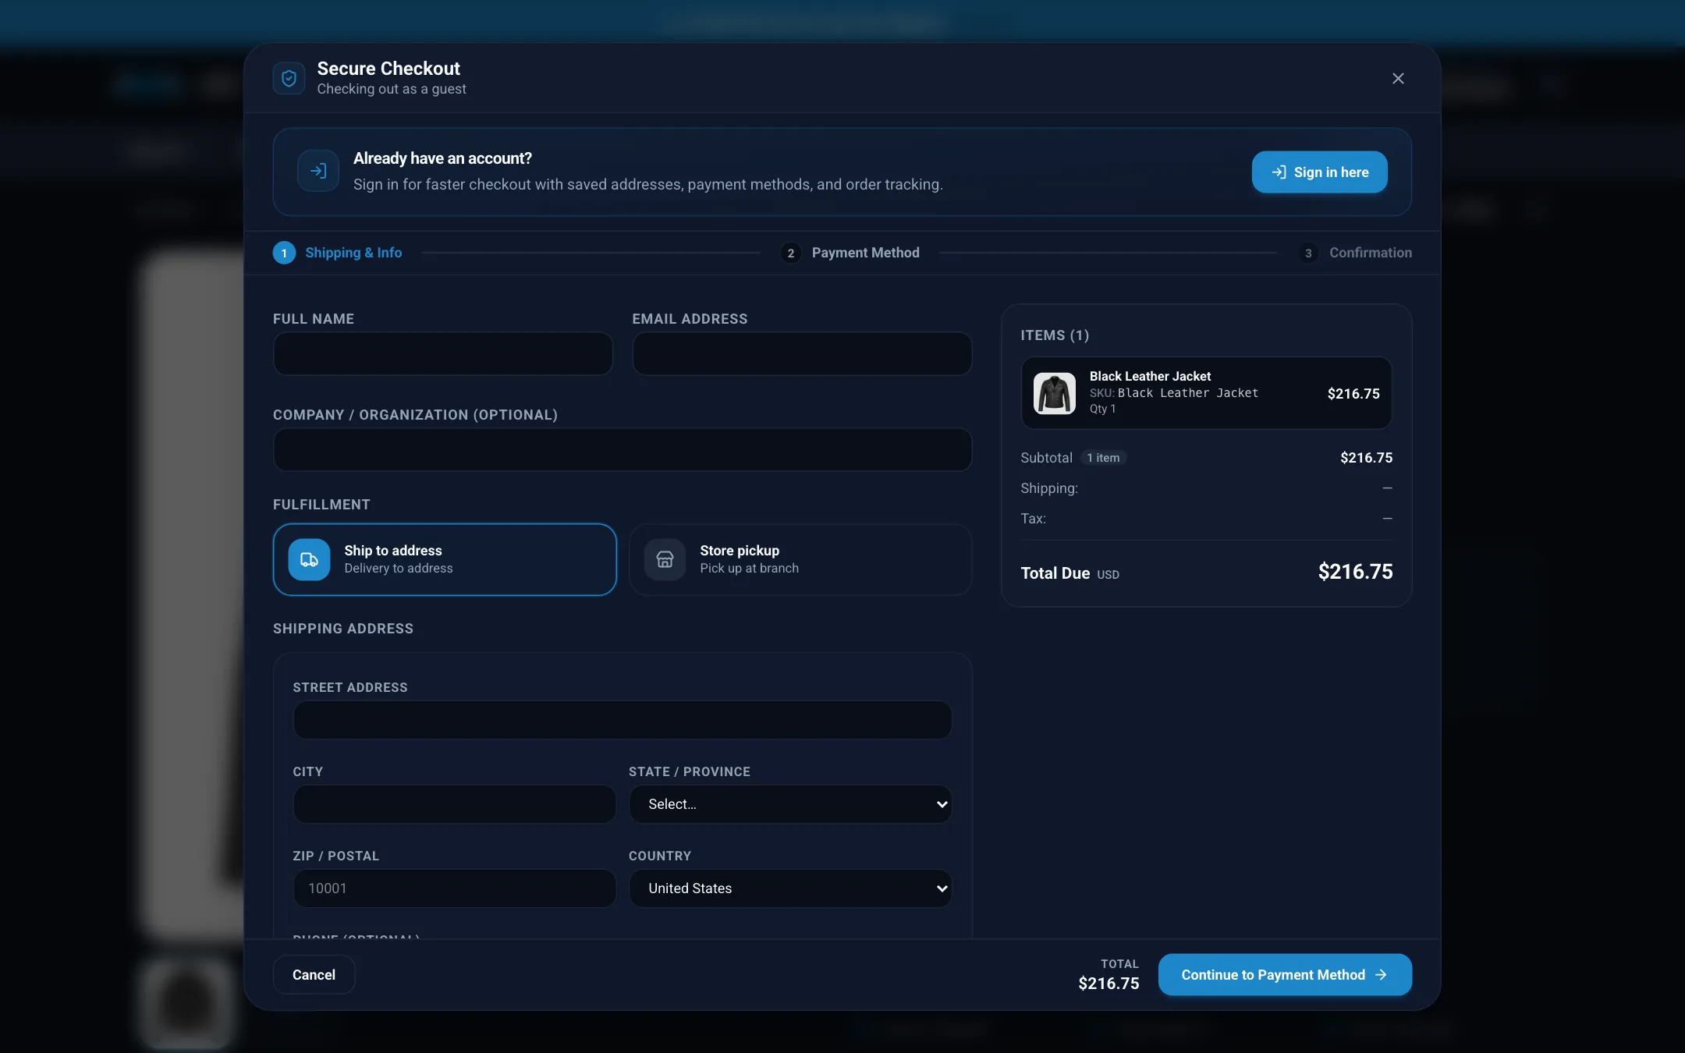Click the Total Due $216.75 amount
The image size is (1685, 1053).
click(x=1355, y=572)
